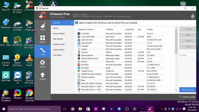
Task: Open Google Chrome desktop shortcut
Action: [30, 95]
